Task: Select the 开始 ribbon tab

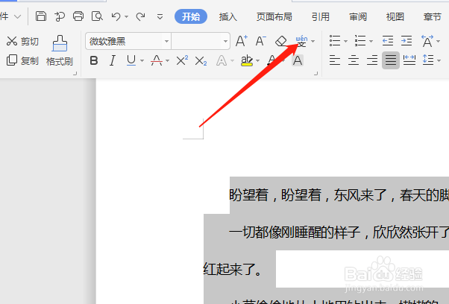Action: (x=191, y=16)
